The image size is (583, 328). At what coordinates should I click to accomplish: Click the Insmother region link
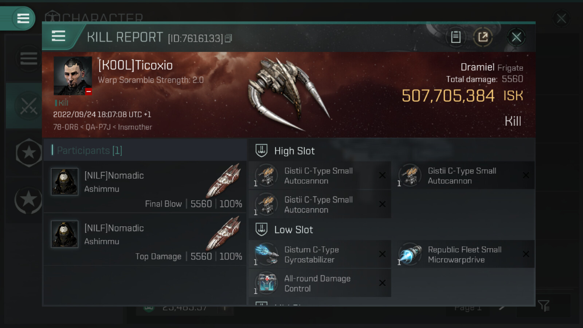tap(135, 127)
